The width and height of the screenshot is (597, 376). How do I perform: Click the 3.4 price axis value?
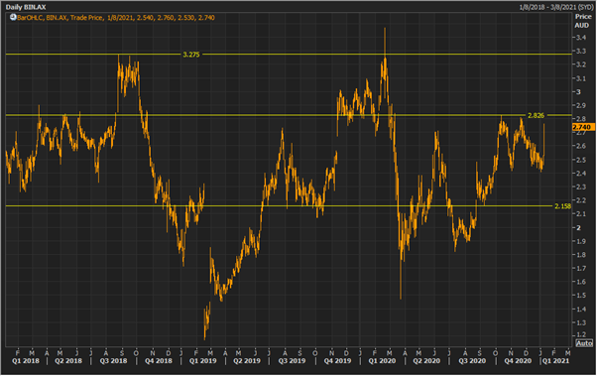(580, 38)
